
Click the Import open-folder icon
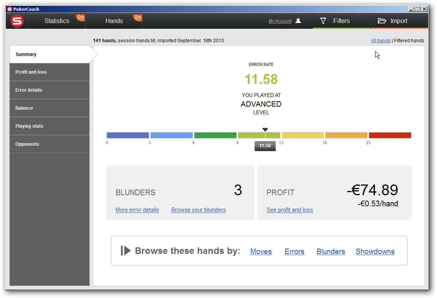click(x=382, y=21)
